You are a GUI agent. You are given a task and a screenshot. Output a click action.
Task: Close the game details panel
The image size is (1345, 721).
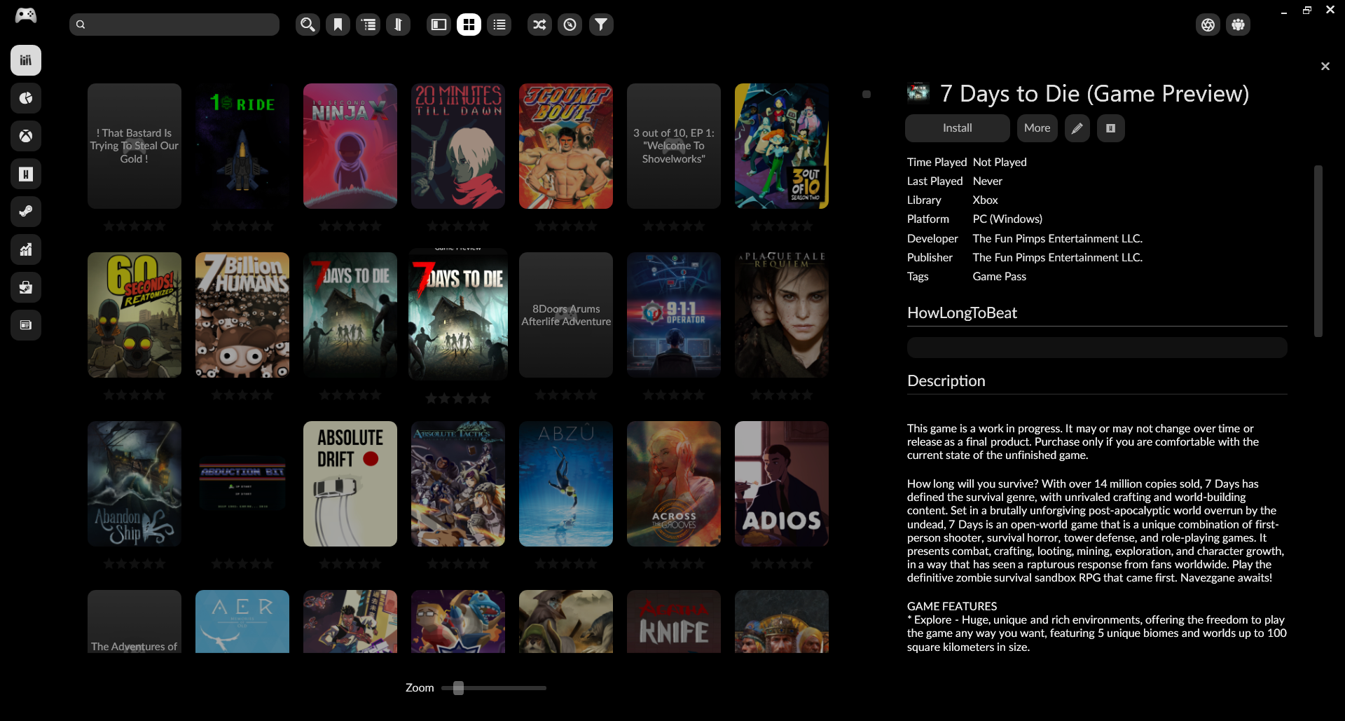[x=1325, y=66]
